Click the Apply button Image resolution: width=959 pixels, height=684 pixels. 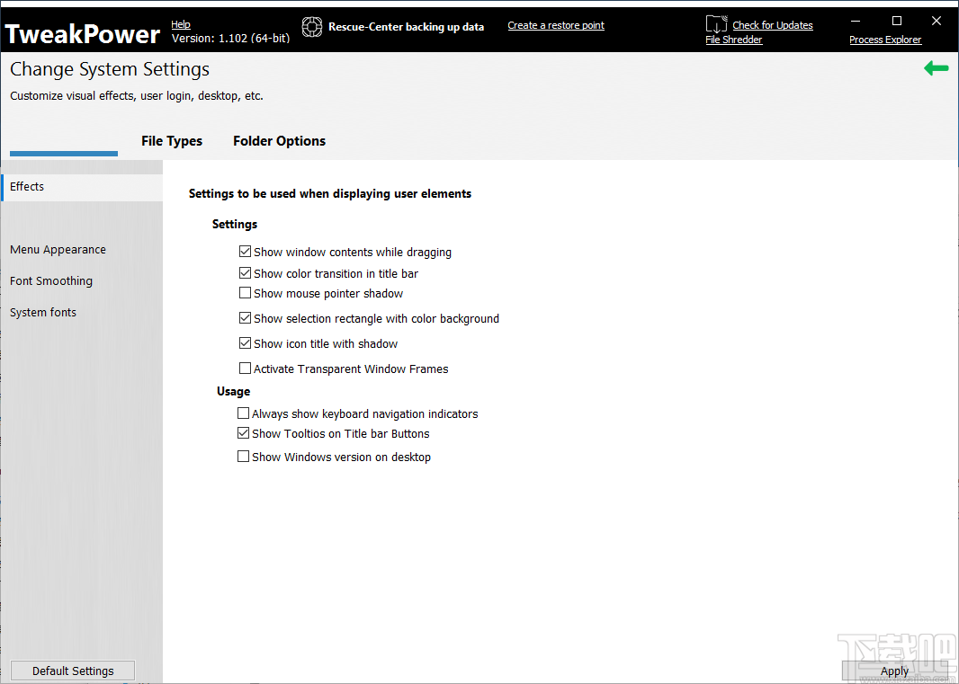(x=894, y=671)
